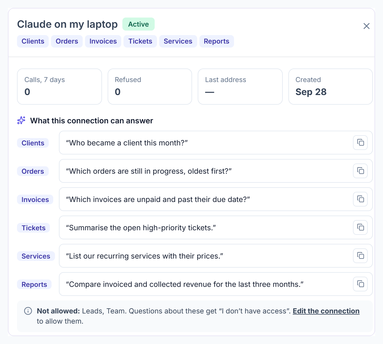Click the Tickets label beside its example question
383x344 pixels.
(33, 228)
